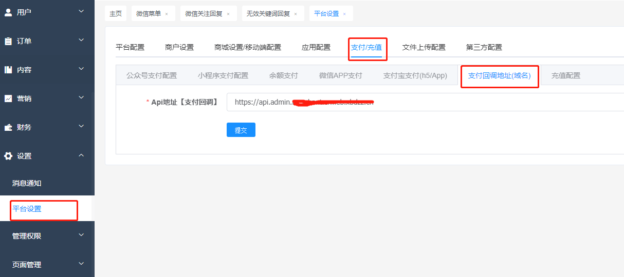Expand the 内容 menu chevron

pyautogui.click(x=81, y=68)
